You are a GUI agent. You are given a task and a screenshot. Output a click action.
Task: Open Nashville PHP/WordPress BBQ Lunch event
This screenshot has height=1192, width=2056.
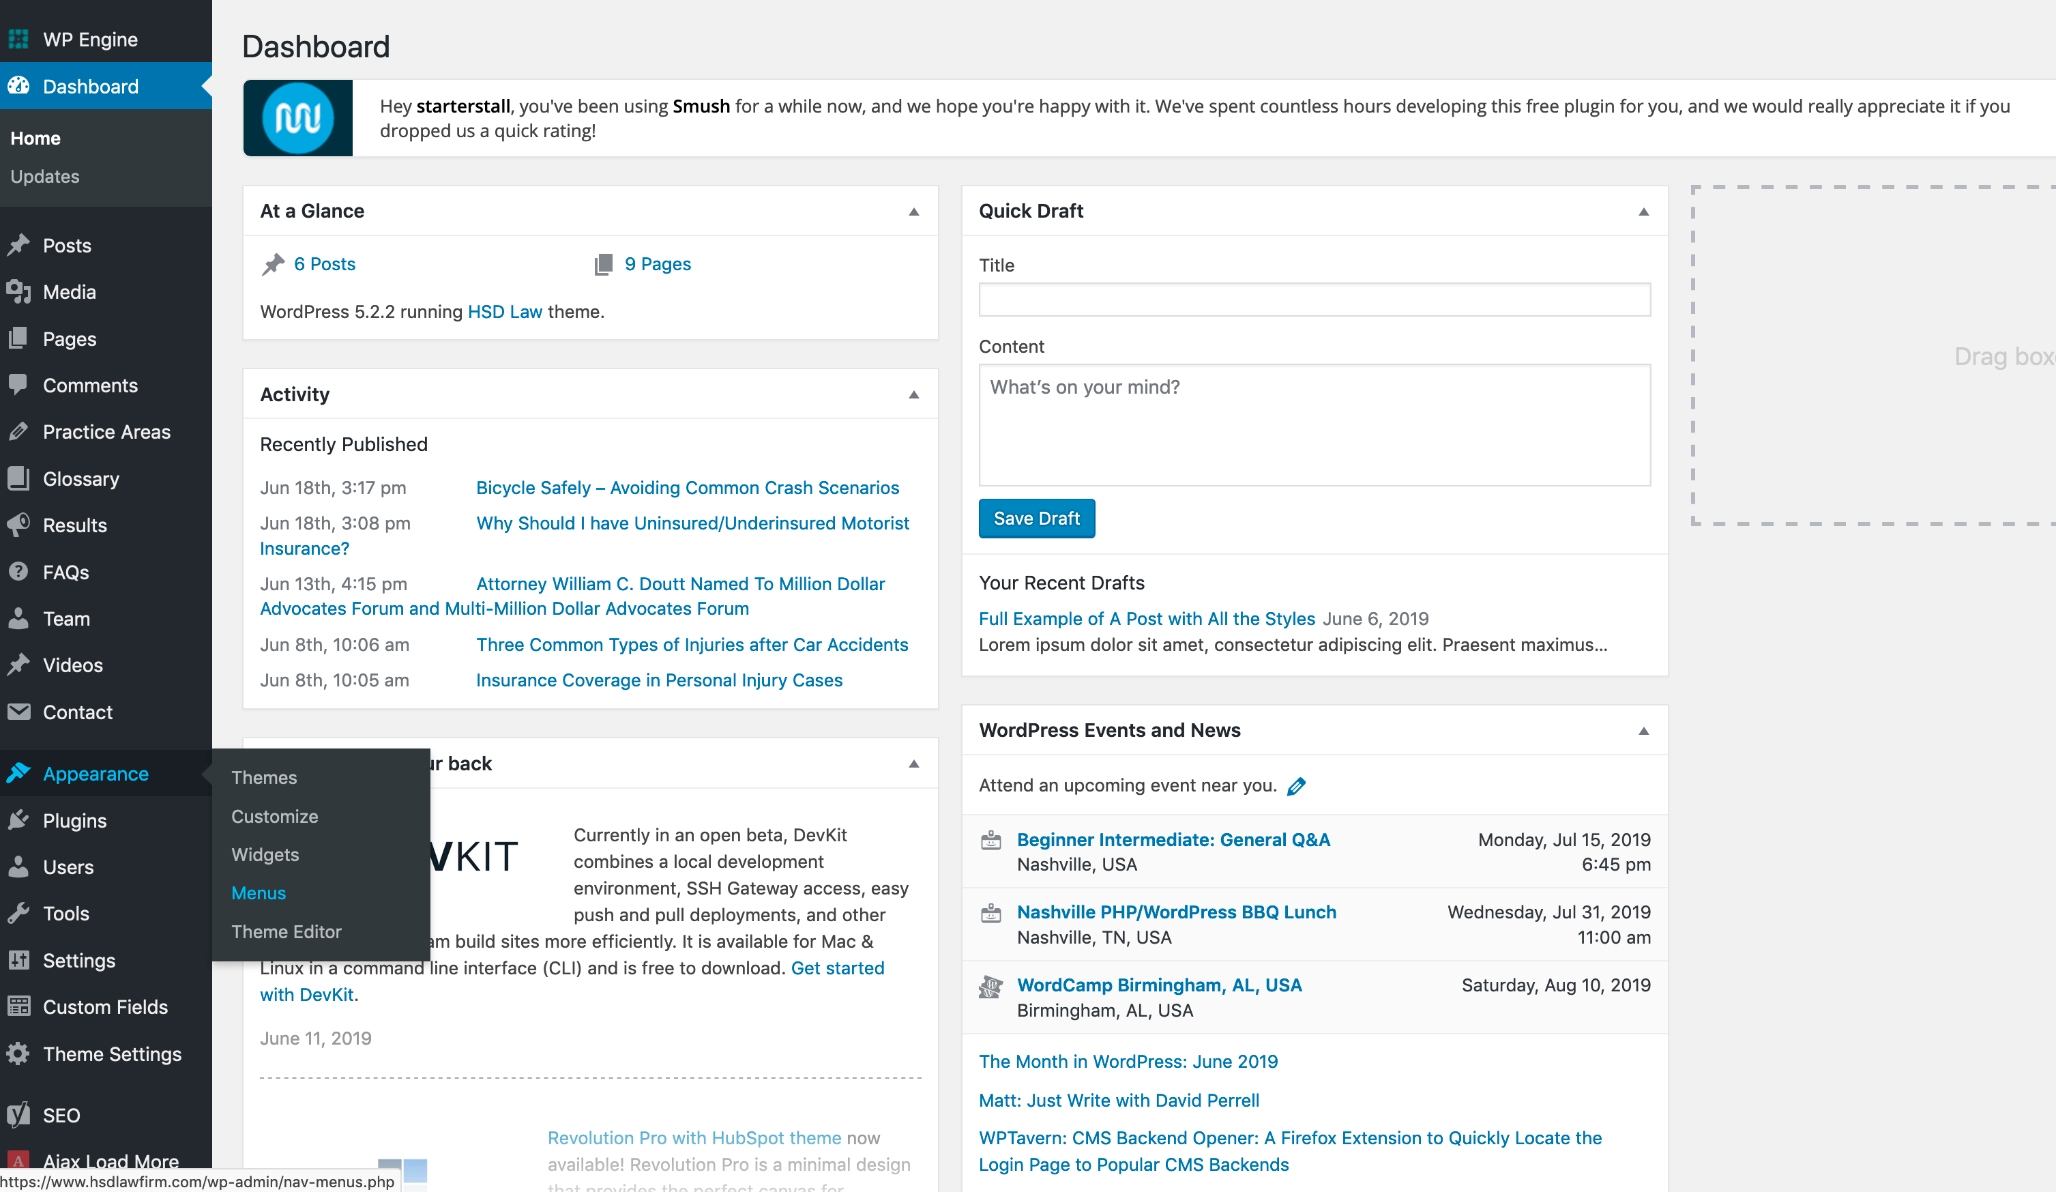[x=1175, y=912]
